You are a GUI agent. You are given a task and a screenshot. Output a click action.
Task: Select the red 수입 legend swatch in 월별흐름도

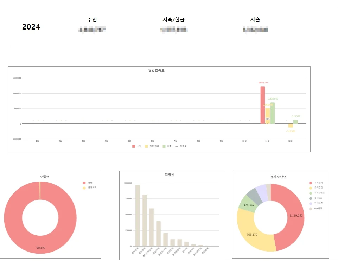pyautogui.click(x=134, y=146)
